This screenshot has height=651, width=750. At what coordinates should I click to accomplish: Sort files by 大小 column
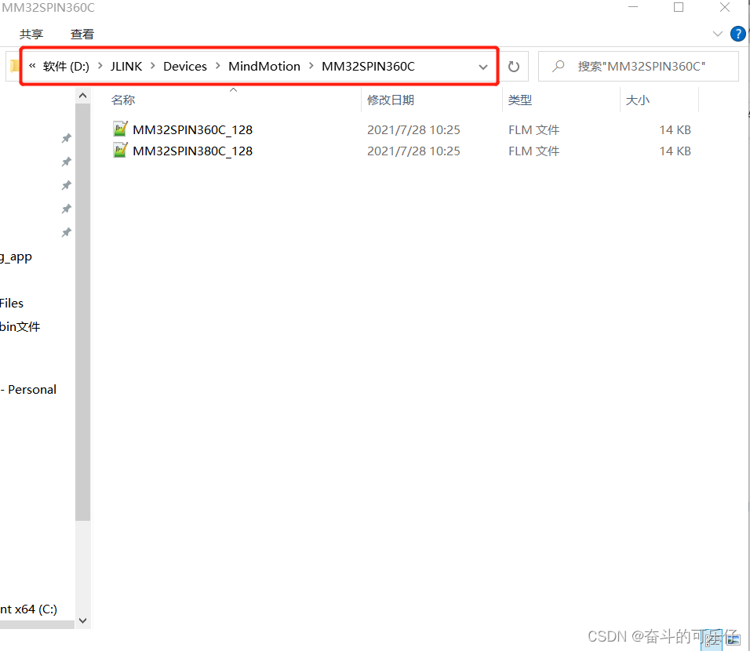[x=638, y=100]
